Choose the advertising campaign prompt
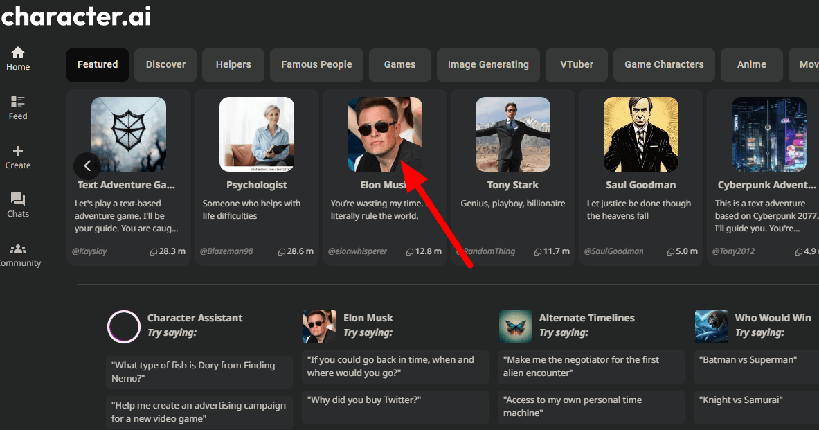 199,412
